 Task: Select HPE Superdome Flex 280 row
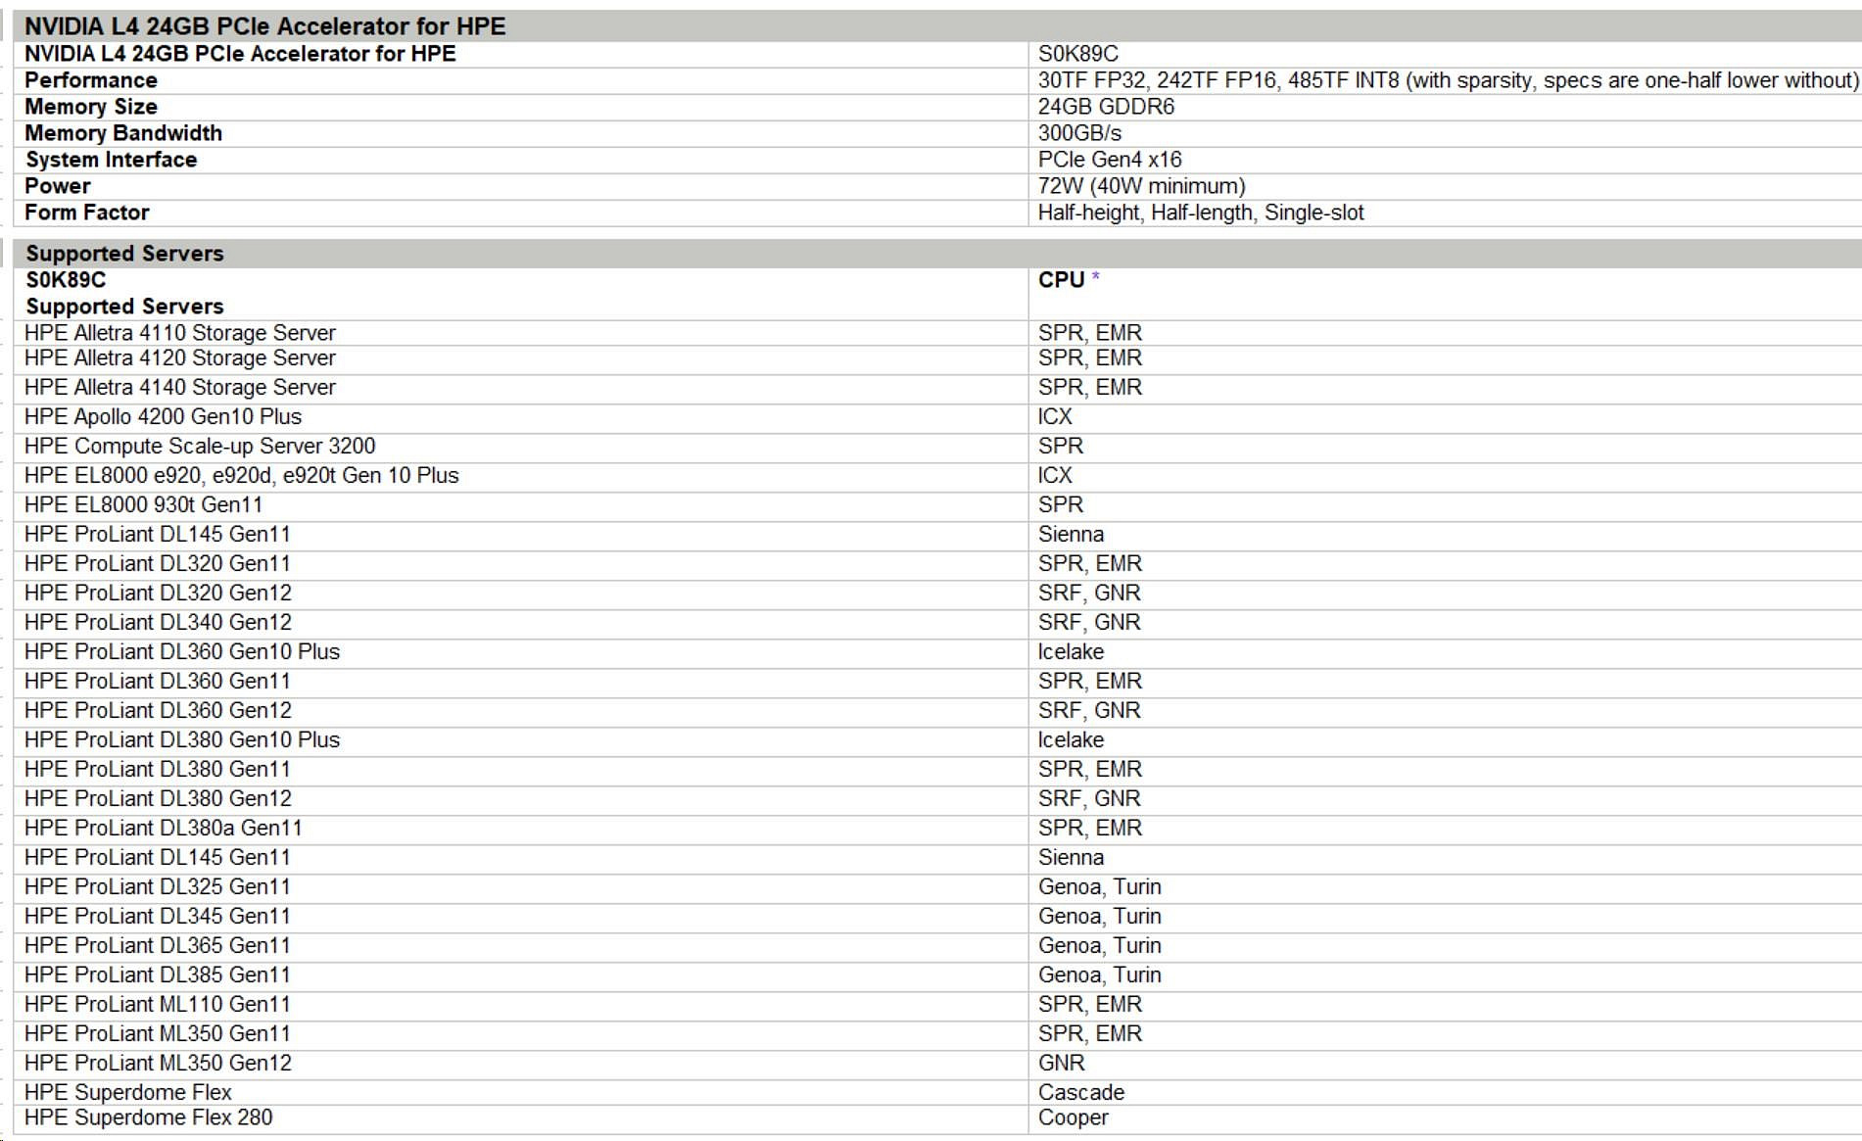click(x=148, y=1117)
